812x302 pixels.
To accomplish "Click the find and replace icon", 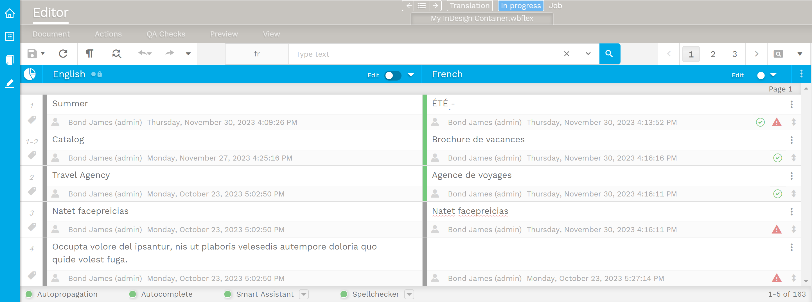I will pos(117,54).
